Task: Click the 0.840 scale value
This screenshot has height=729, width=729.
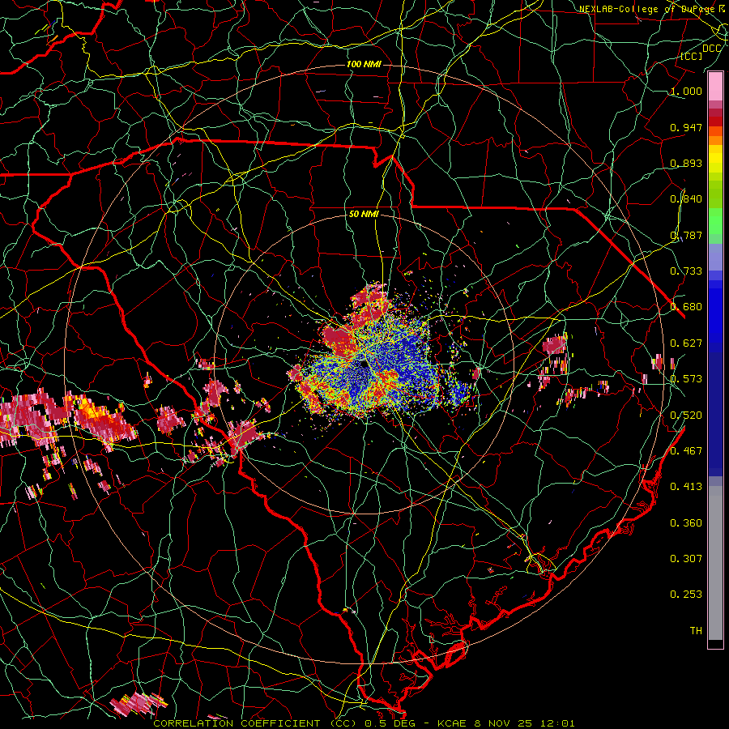Action: [686, 199]
